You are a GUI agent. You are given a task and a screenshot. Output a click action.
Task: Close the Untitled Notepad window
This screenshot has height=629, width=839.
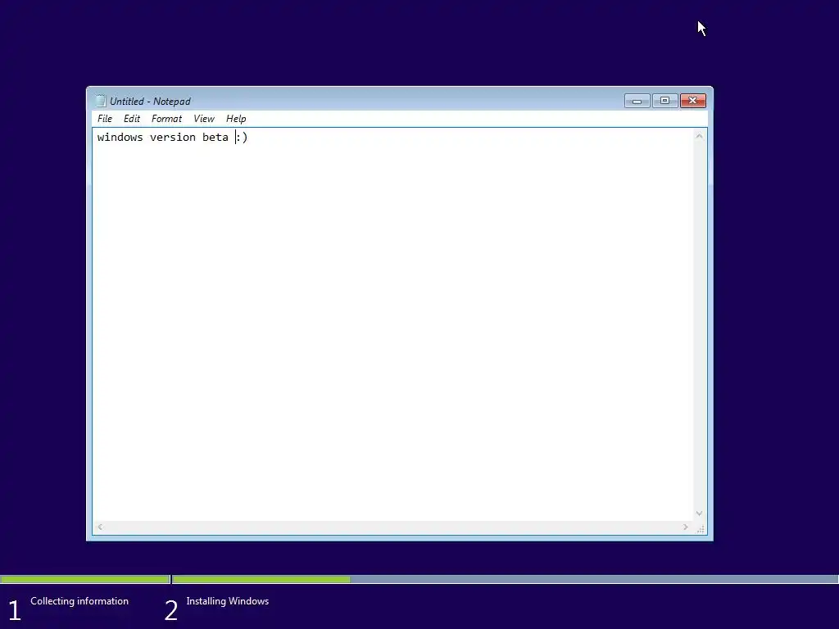[x=693, y=101]
